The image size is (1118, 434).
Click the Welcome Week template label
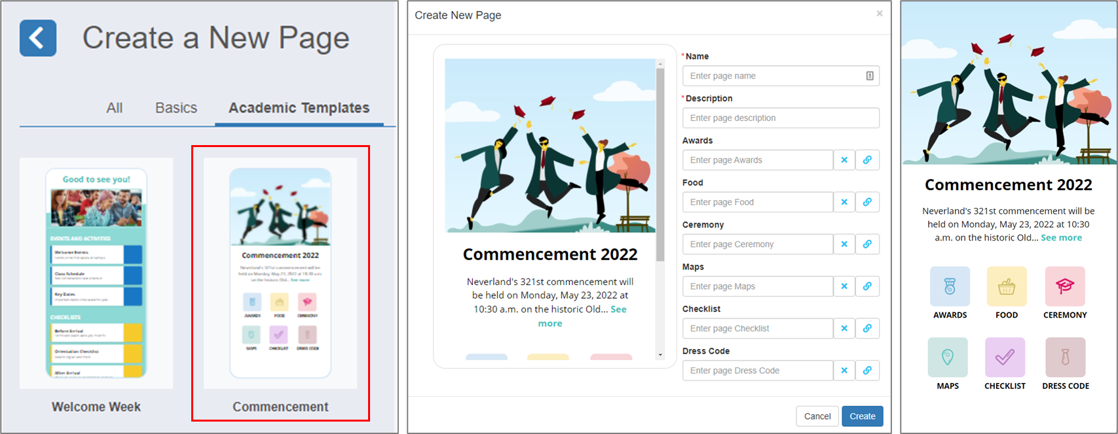(96, 407)
